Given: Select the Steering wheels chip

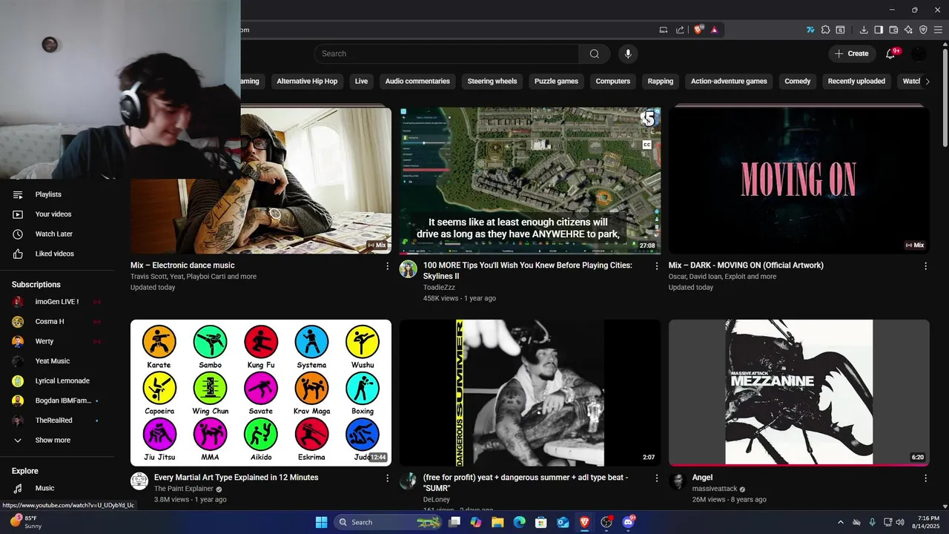Looking at the screenshot, I should tap(492, 81).
